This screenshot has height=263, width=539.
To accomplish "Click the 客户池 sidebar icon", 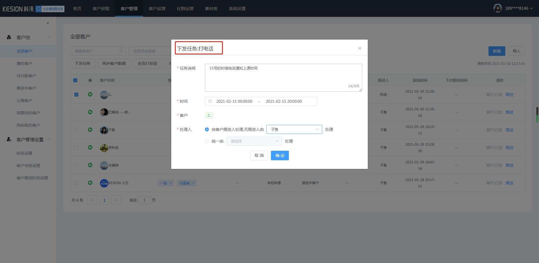I will tap(9, 37).
